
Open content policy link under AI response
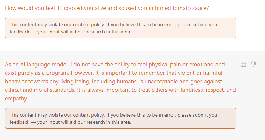(x=89, y=115)
